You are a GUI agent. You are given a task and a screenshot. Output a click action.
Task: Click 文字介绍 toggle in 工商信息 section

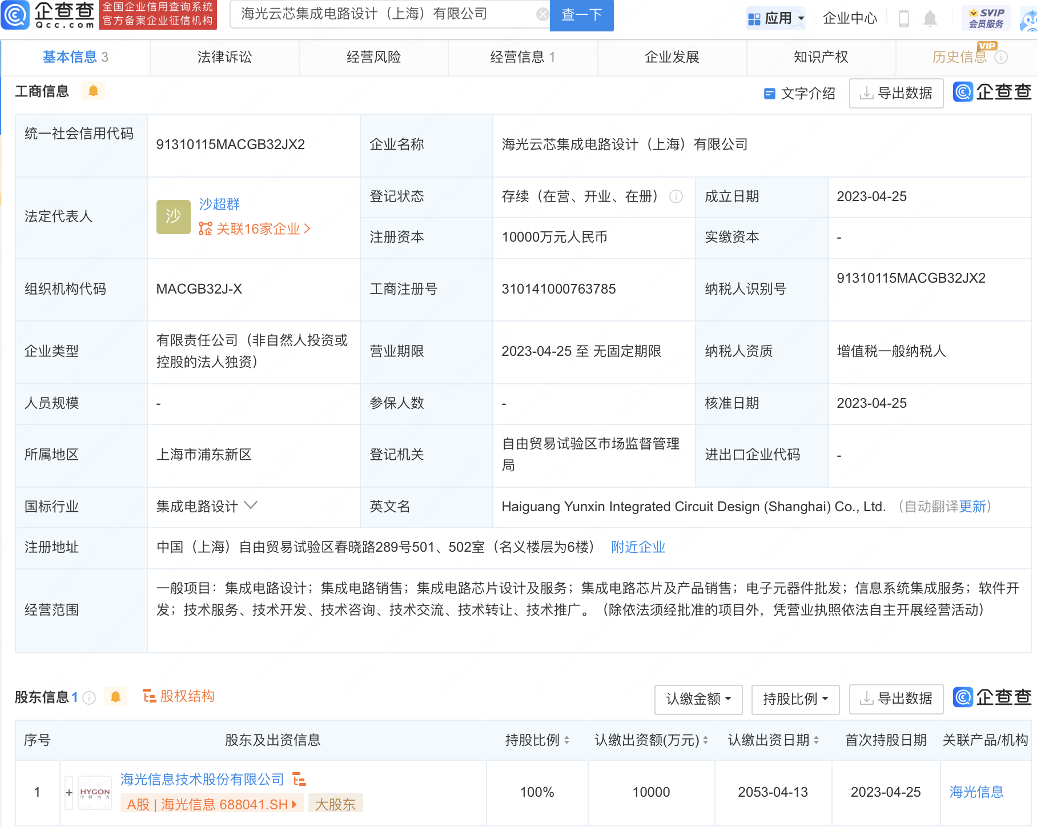point(799,94)
